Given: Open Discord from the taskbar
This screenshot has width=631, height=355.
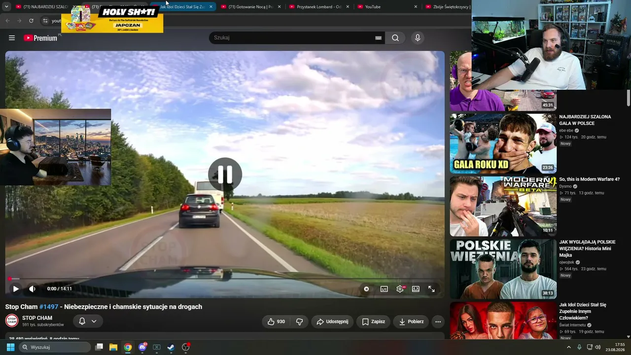Looking at the screenshot, I should point(142,347).
